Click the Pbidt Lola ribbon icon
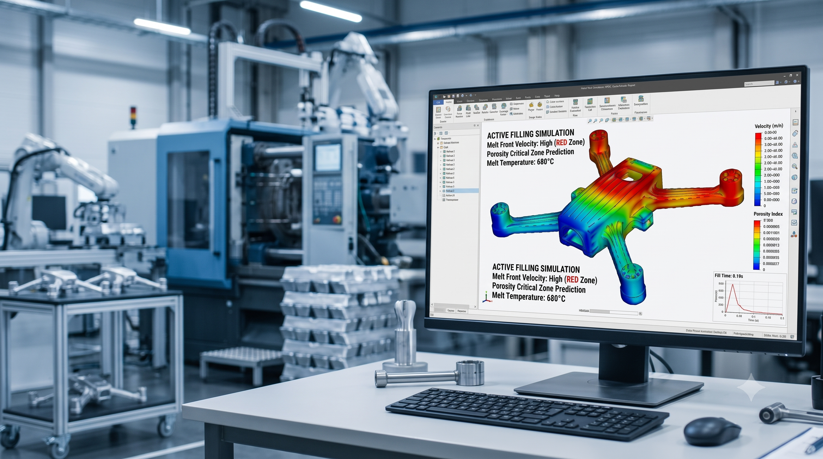This screenshot has width=823, height=459. [x=468, y=111]
